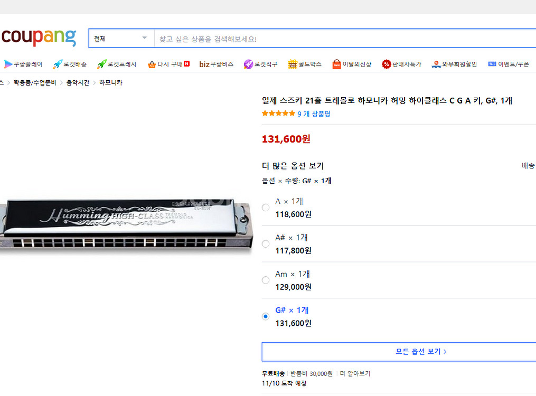Choose the Am × 1개 radio option
This screenshot has height=396, width=536.
coord(266,280)
